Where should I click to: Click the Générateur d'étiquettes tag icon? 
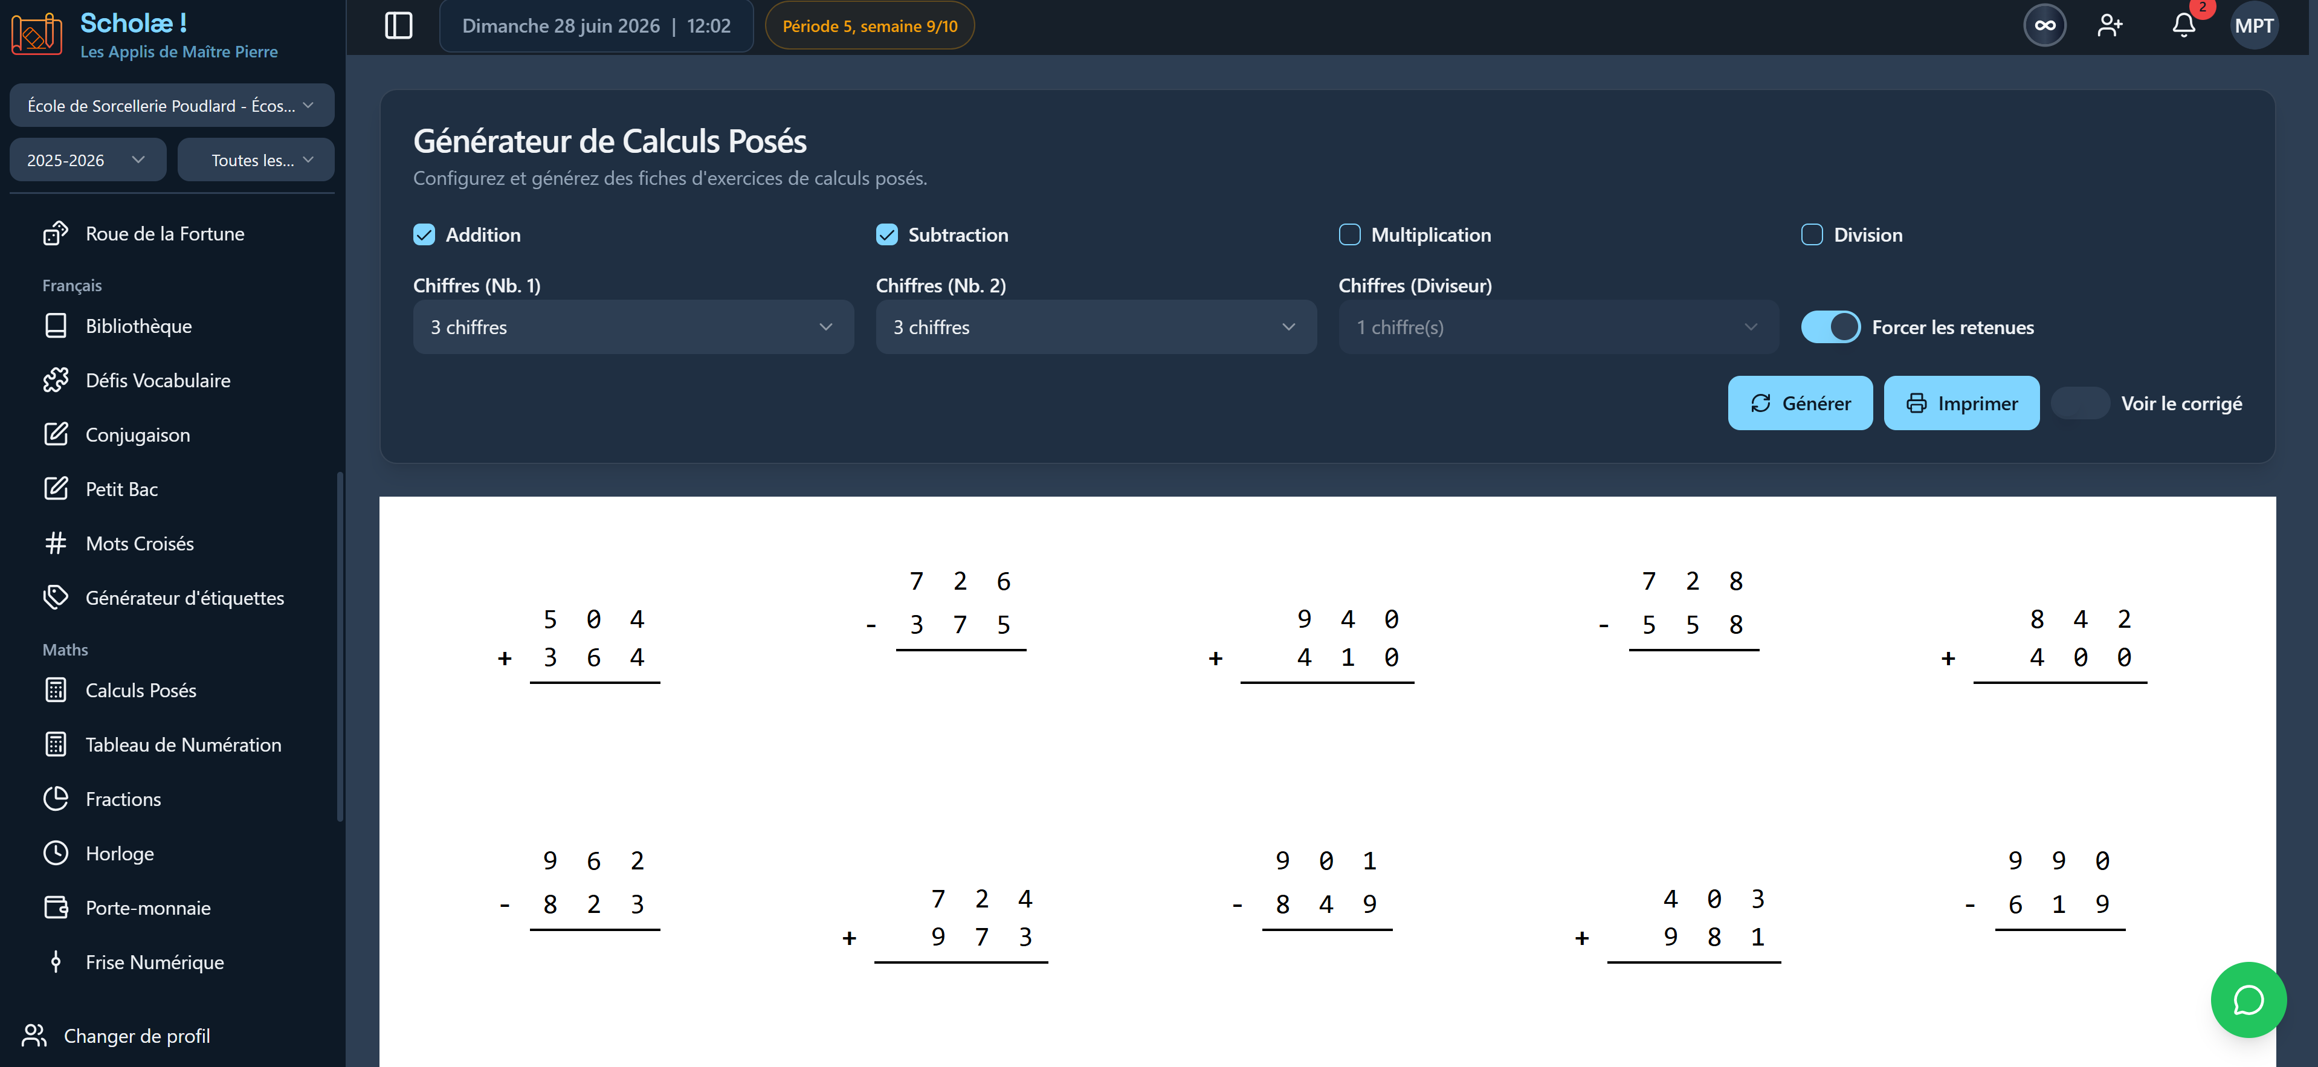tap(56, 598)
